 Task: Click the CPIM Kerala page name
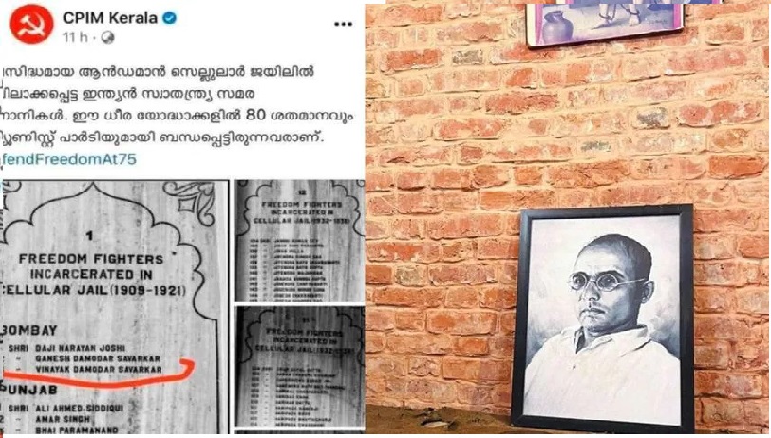109,18
